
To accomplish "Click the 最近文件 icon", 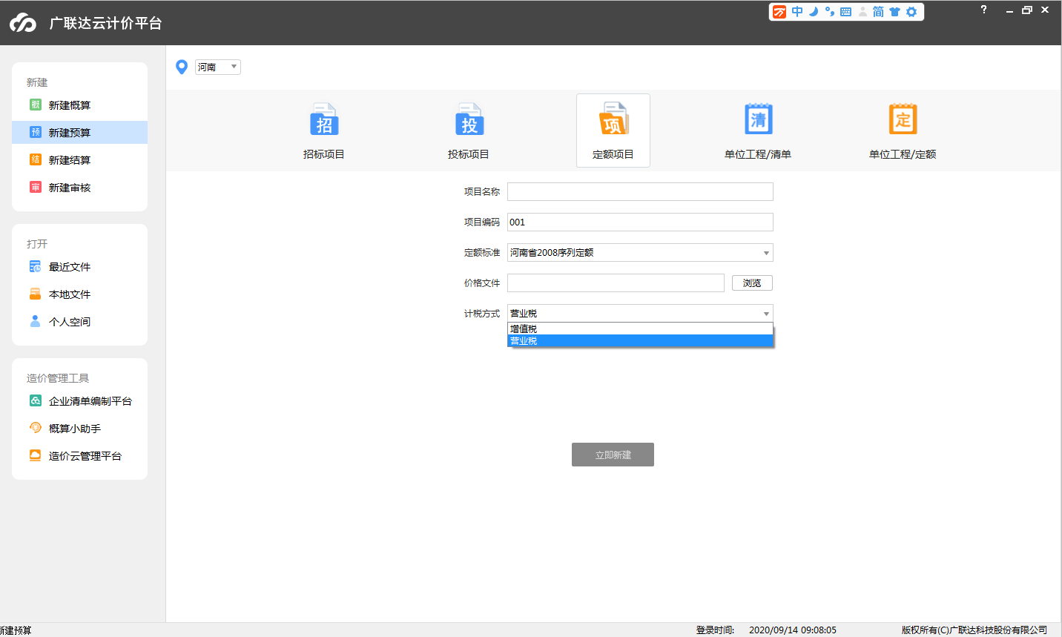I will pos(35,266).
